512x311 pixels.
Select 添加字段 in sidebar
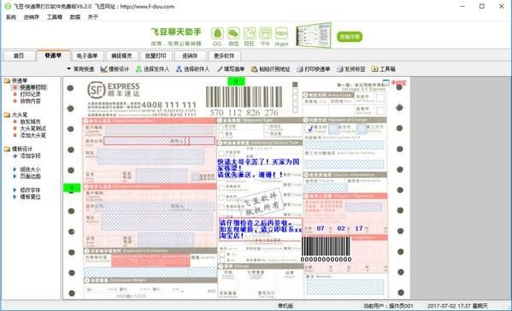pyautogui.click(x=30, y=156)
